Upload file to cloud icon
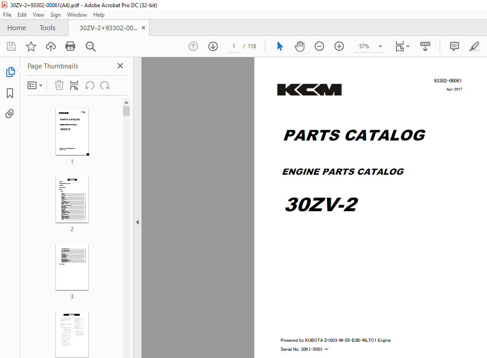The height and width of the screenshot is (358, 487). (x=51, y=46)
